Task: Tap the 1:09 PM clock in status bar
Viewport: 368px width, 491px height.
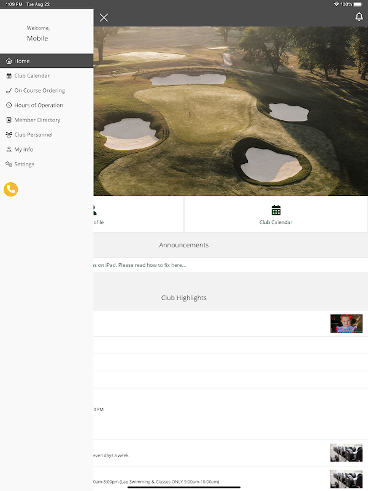Action: [14, 4]
